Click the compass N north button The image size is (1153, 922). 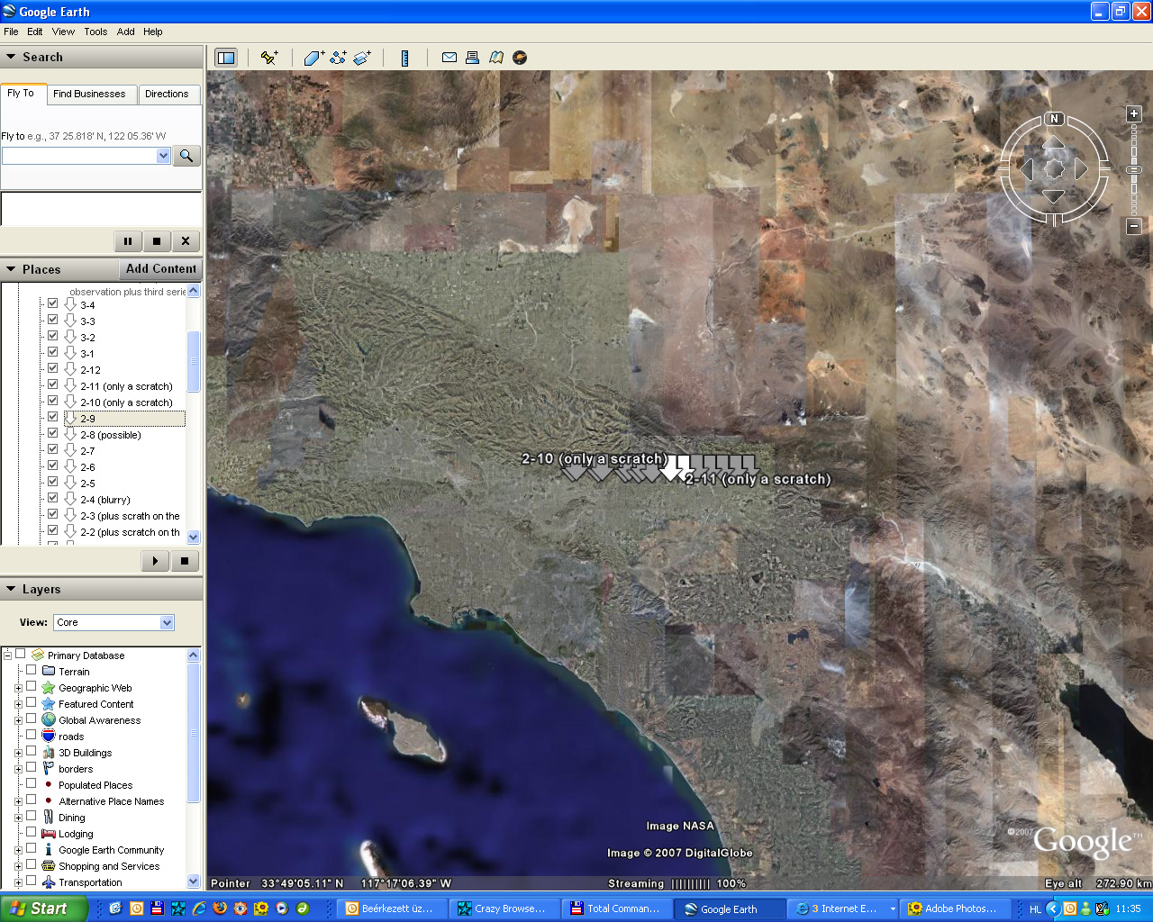click(1054, 119)
